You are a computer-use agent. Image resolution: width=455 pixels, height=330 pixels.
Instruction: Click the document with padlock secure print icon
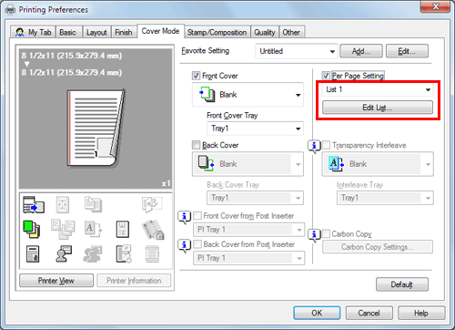(x=33, y=253)
